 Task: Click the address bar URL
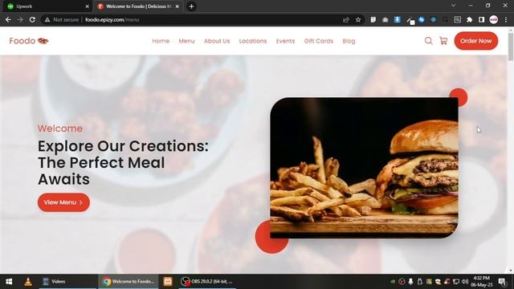[112, 19]
